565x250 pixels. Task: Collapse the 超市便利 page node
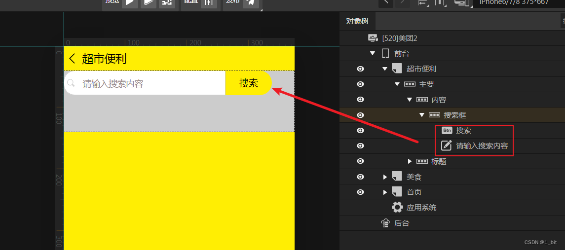pyautogui.click(x=385, y=69)
